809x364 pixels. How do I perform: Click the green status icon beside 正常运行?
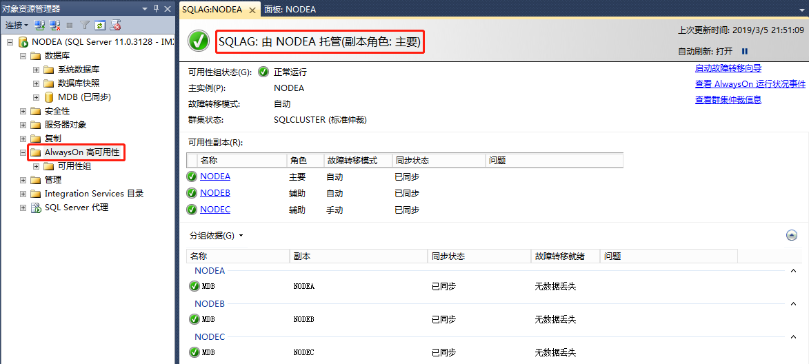(x=263, y=72)
